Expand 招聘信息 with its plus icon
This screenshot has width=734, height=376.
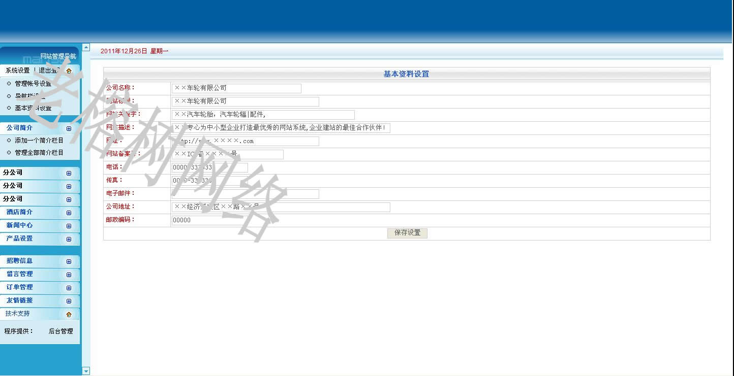coord(69,261)
